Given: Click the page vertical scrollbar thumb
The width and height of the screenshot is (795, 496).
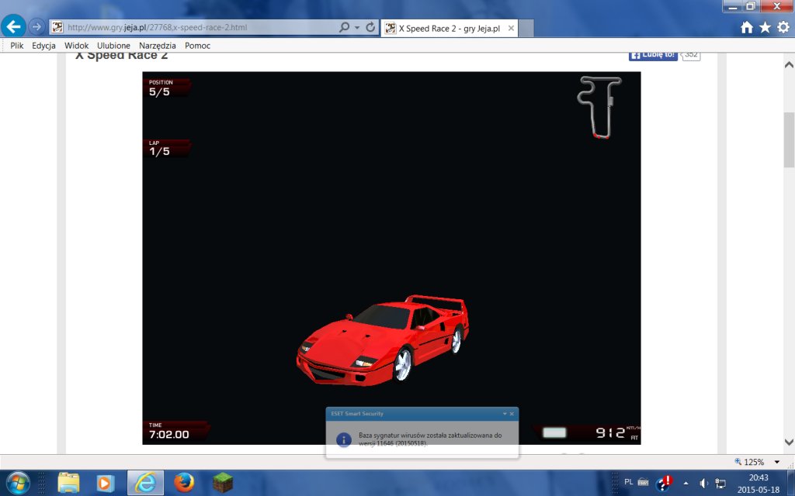Looking at the screenshot, I should click(x=789, y=139).
